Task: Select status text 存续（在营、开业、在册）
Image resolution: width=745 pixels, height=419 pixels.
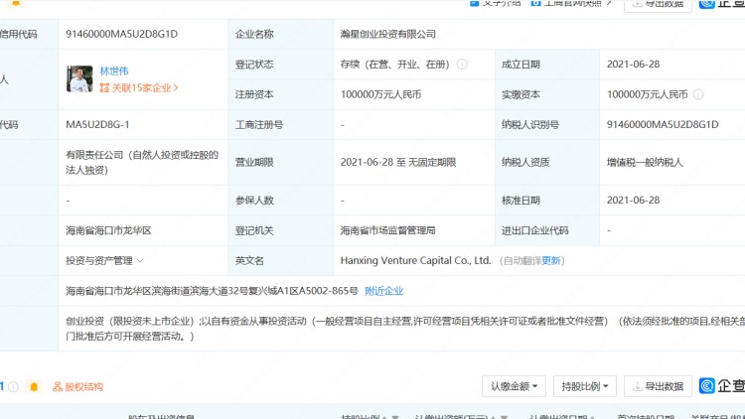Action: pyautogui.click(x=394, y=65)
